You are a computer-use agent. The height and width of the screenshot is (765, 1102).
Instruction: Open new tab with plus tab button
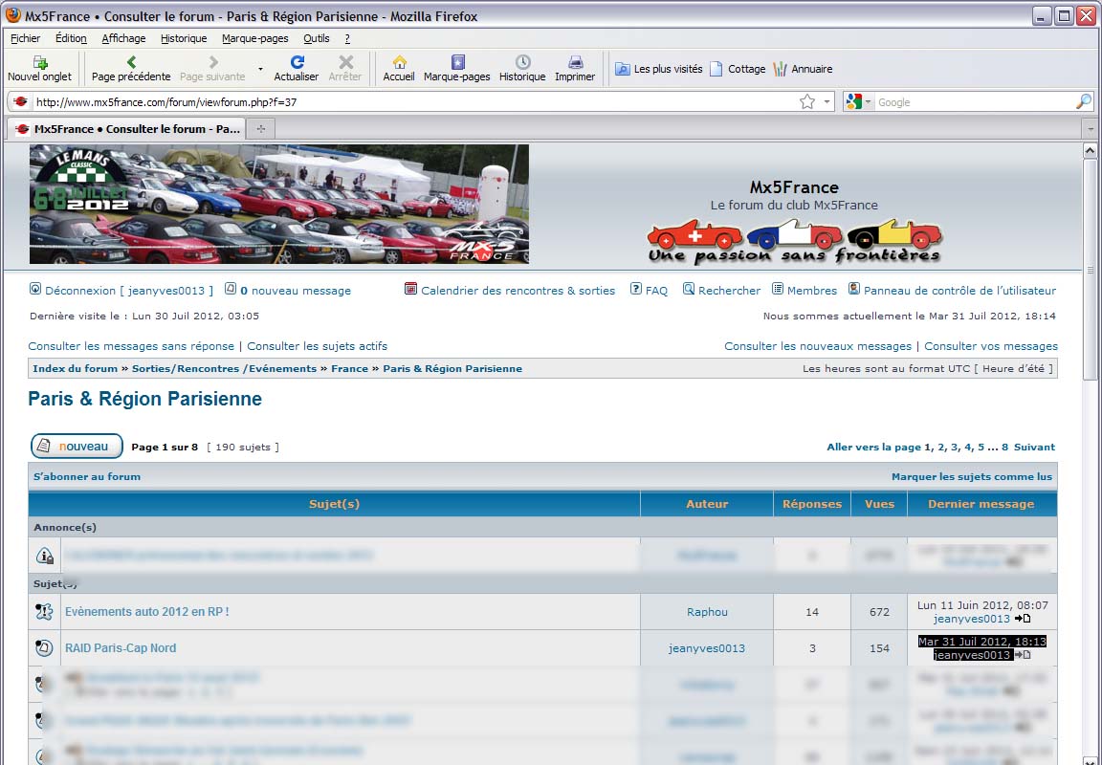tap(261, 128)
